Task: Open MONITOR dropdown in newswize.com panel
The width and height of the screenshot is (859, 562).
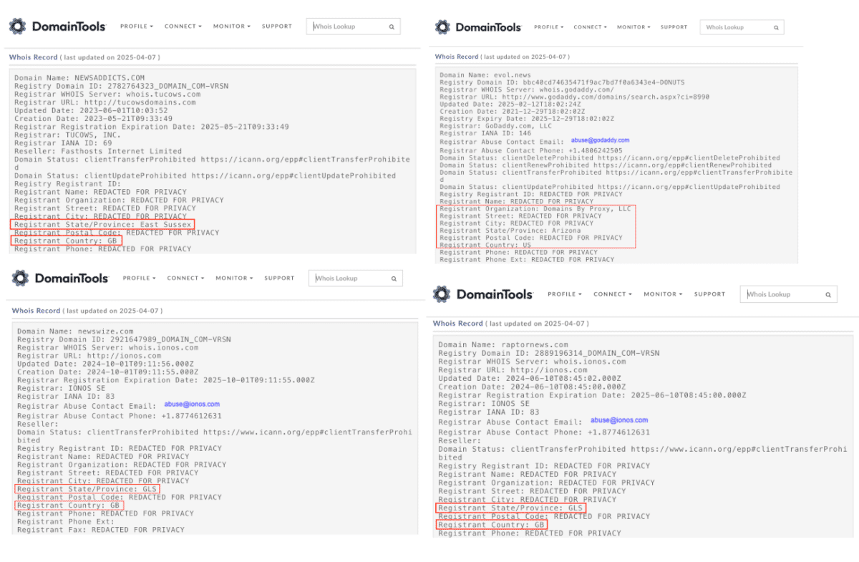Action: click(234, 278)
